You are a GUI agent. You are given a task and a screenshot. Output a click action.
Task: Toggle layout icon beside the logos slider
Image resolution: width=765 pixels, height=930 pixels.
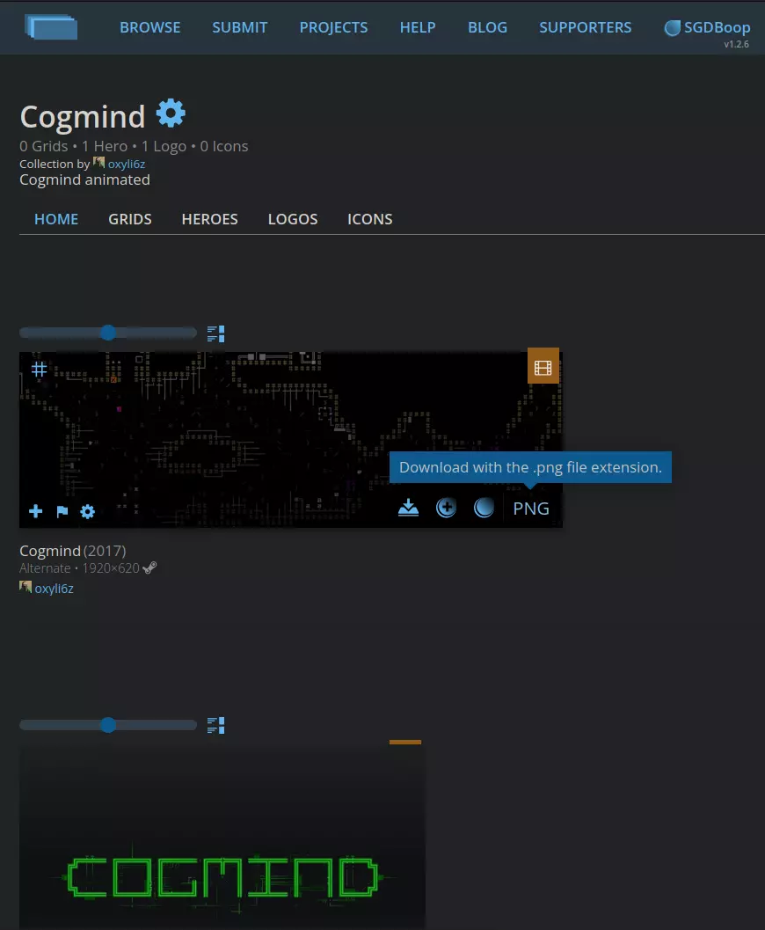click(x=215, y=725)
